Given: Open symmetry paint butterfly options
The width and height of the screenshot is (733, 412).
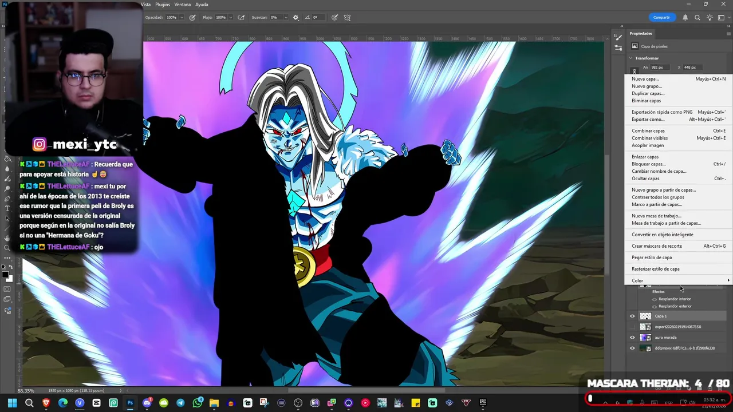Looking at the screenshot, I should 347,18.
